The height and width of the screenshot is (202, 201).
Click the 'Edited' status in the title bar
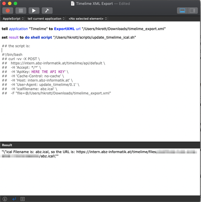point(124,4)
